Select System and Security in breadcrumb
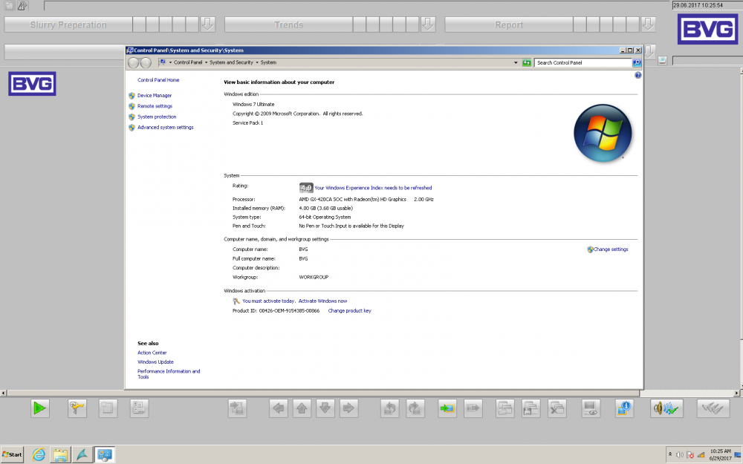Image resolution: width=743 pixels, height=464 pixels. coord(231,62)
